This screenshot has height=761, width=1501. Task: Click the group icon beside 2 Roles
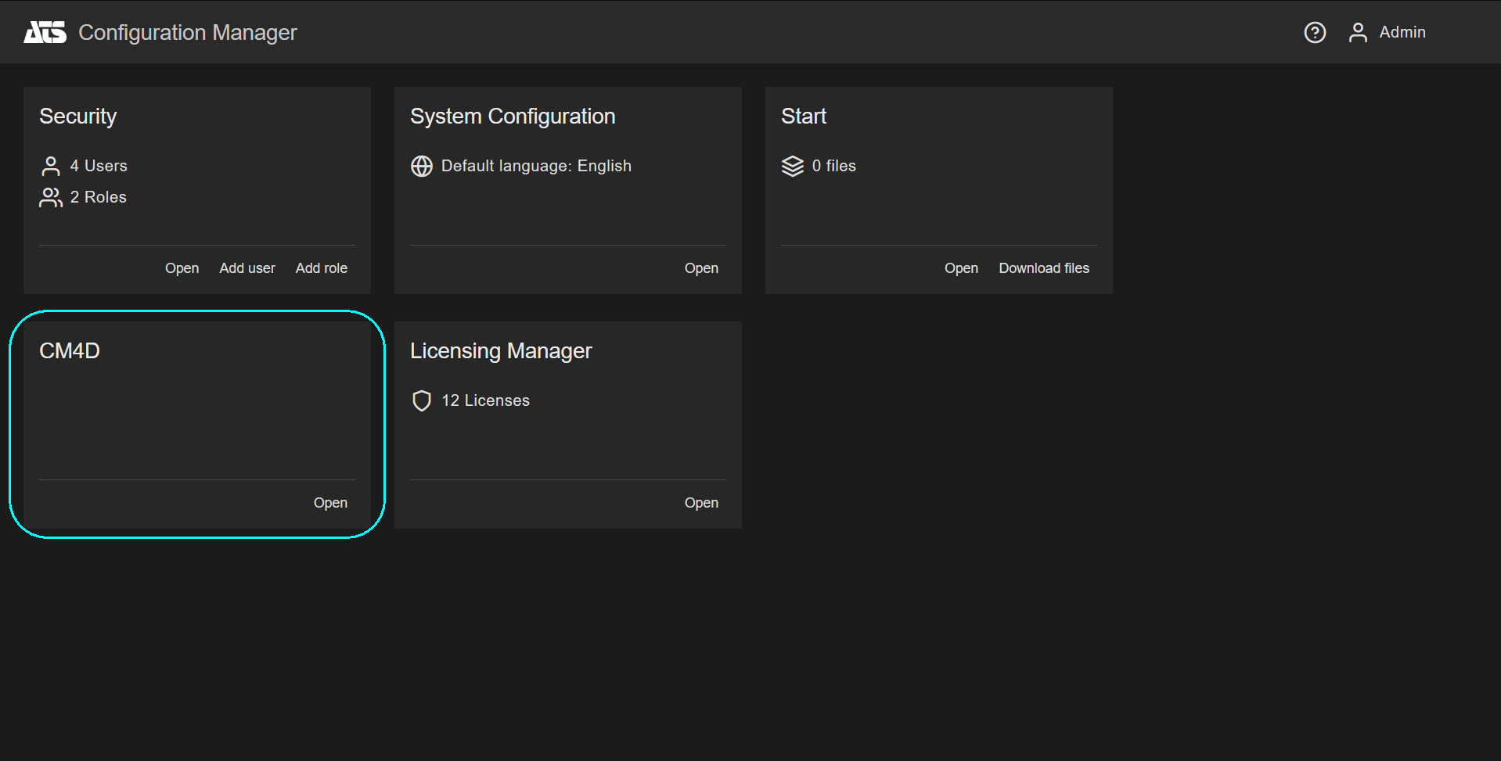pos(51,197)
